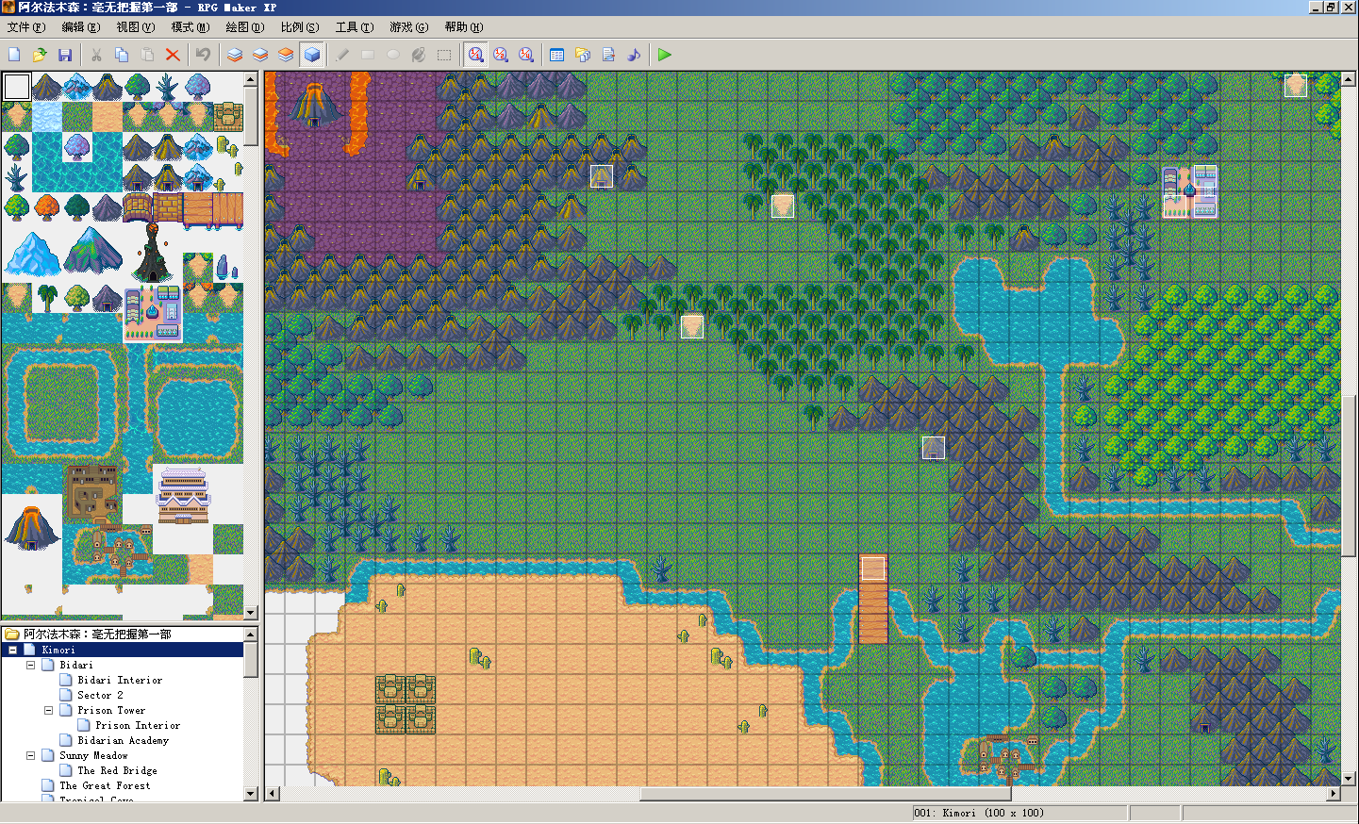Image resolution: width=1359 pixels, height=824 pixels.
Task: Set map zoom to 1:4 scale
Action: pyautogui.click(x=526, y=55)
